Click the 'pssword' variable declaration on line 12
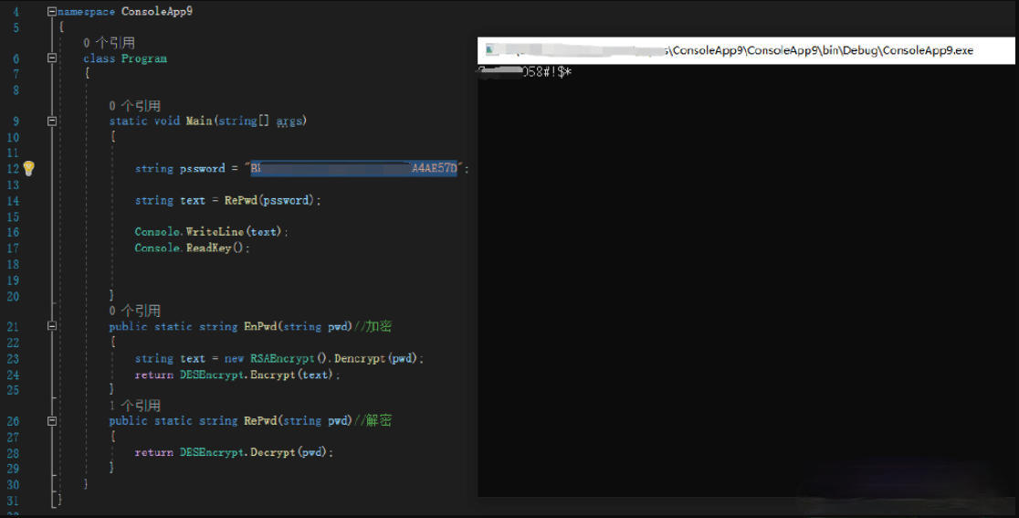Image resolution: width=1019 pixels, height=518 pixels. (x=202, y=168)
